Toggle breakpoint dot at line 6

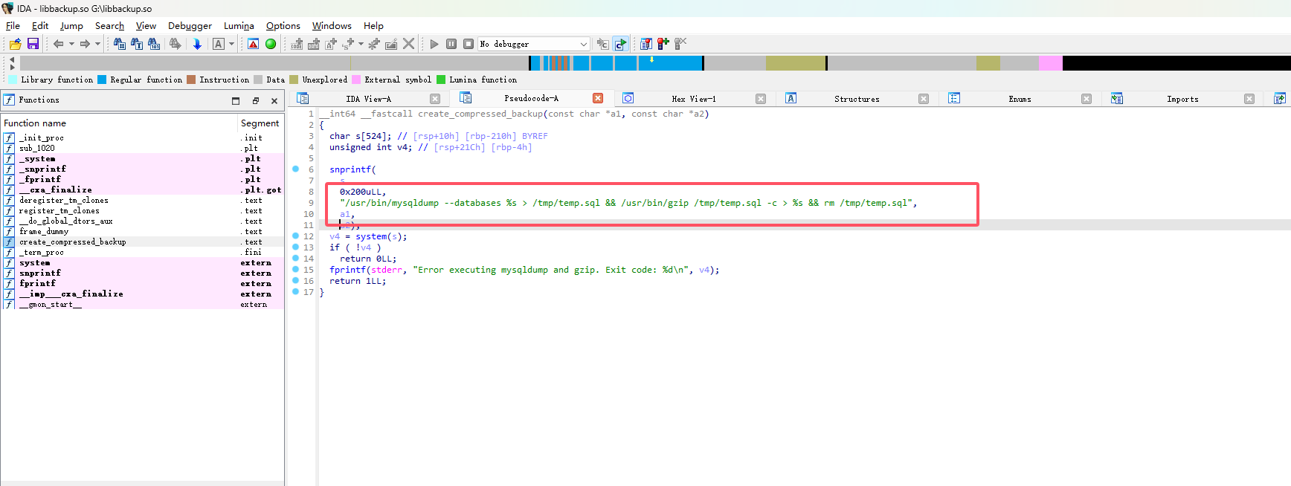(x=295, y=169)
